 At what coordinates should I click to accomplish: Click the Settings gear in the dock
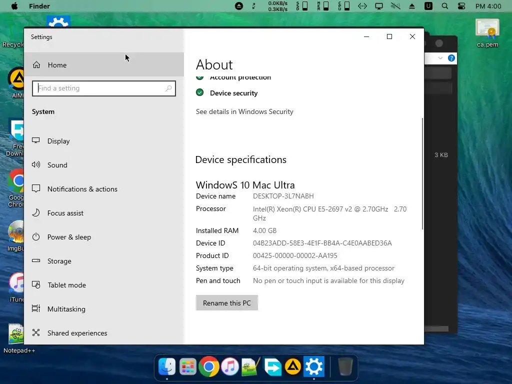(x=314, y=366)
